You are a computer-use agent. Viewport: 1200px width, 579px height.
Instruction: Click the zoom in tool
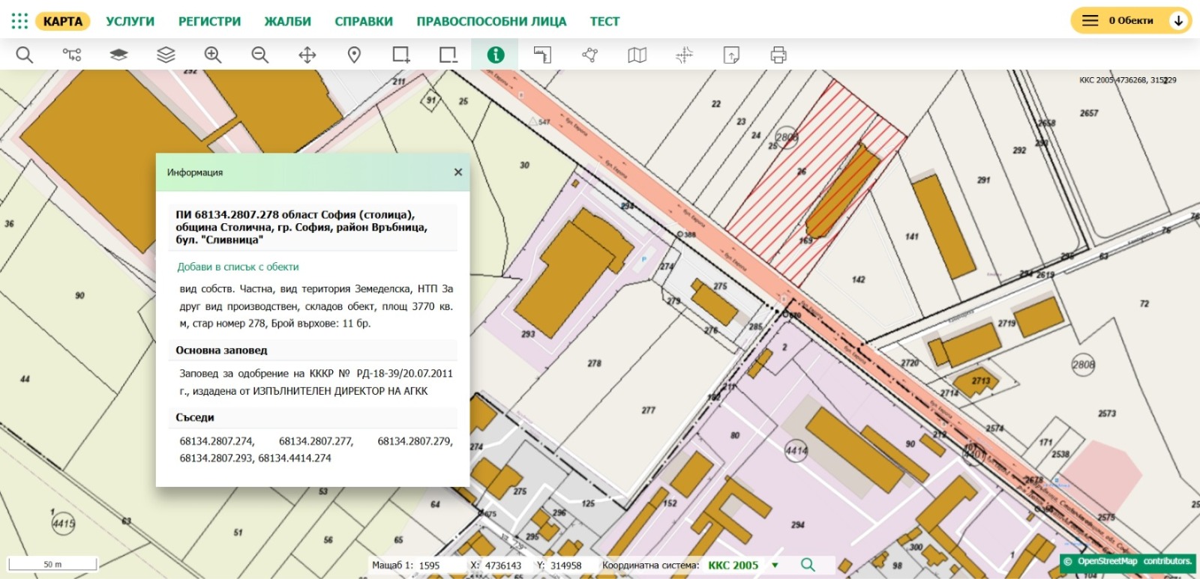tap(213, 55)
